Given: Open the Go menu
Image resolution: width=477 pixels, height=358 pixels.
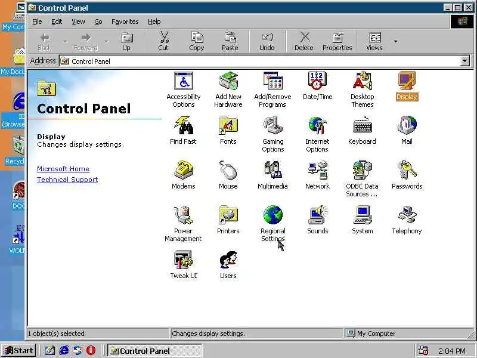Looking at the screenshot, I should [98, 21].
